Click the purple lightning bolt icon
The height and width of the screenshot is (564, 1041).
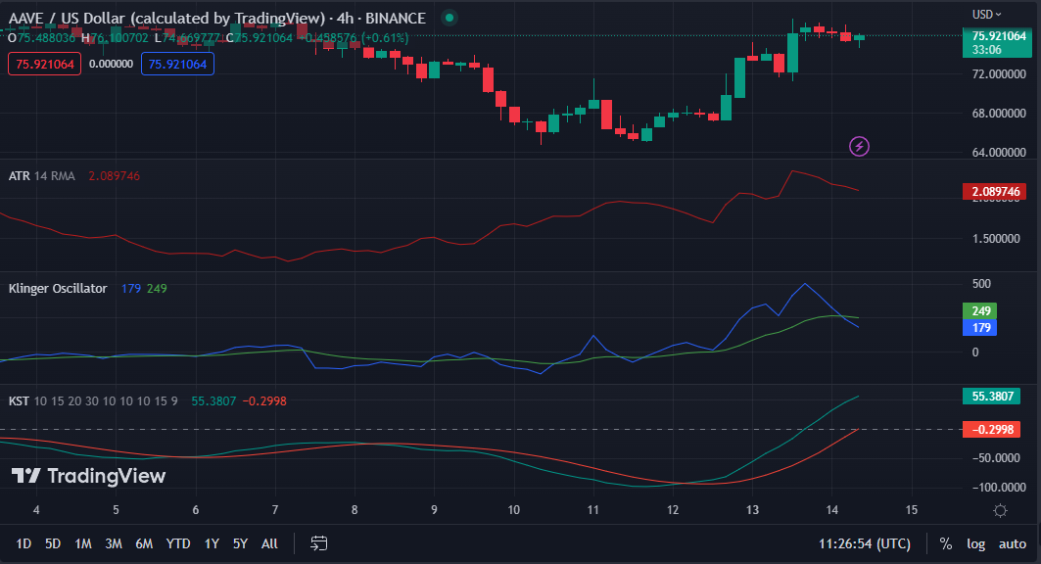click(x=859, y=146)
